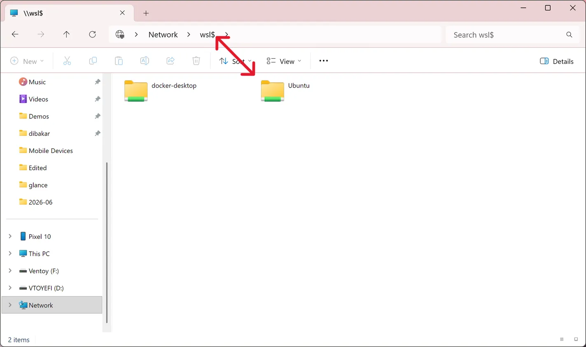Open the 2026-06 folder in sidebar
586x347 pixels.
(40, 202)
